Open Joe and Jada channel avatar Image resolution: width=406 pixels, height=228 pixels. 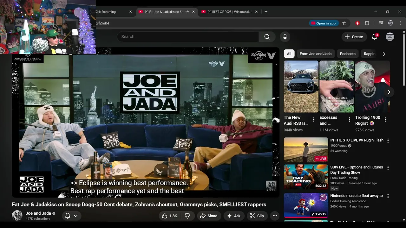click(x=17, y=216)
